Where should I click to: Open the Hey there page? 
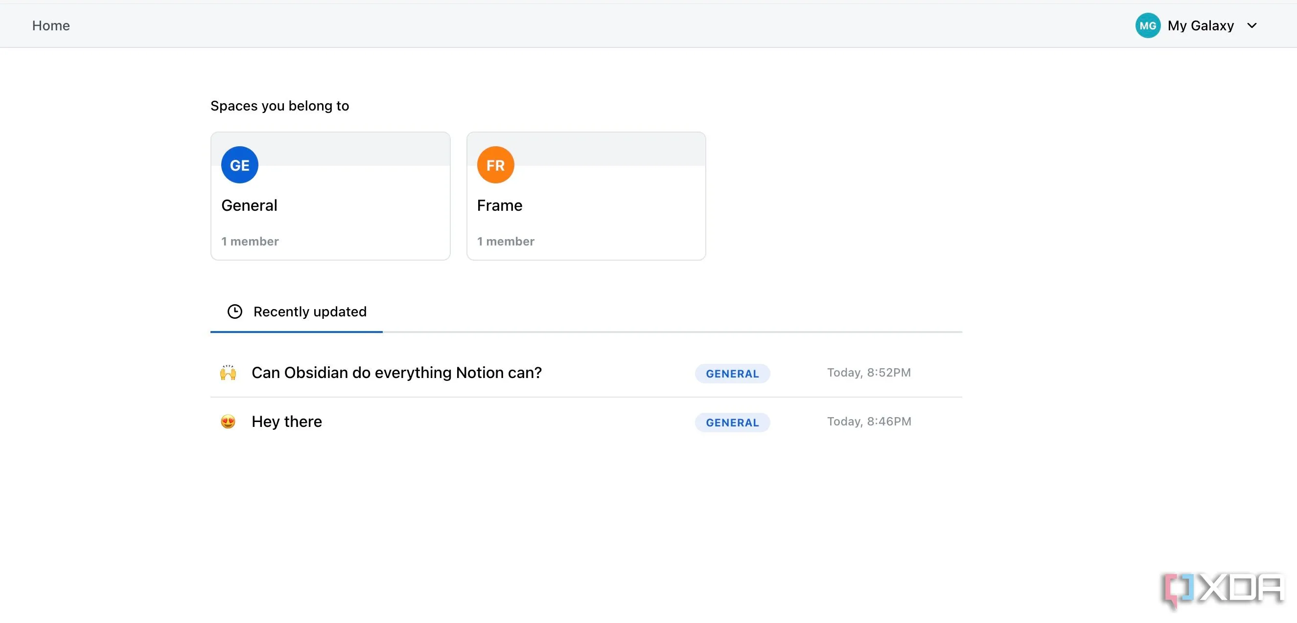[x=286, y=422]
